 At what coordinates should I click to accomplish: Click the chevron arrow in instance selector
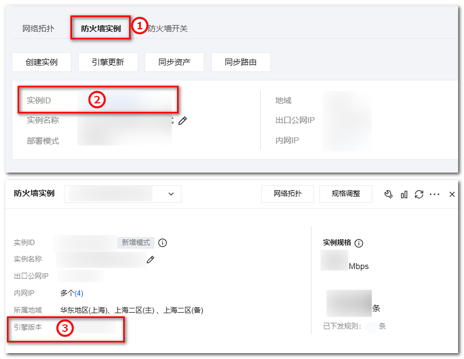click(x=171, y=194)
